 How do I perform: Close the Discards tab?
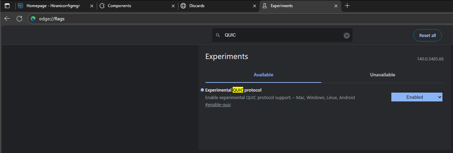pos(254,6)
